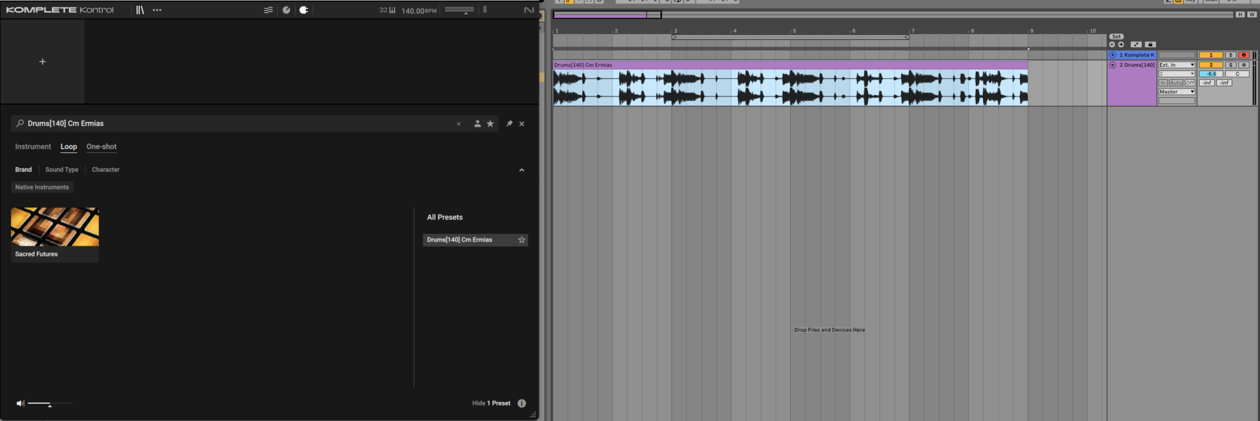Open the Komplete Kontrol library browser icon
The image size is (1260, 421).
pos(140,10)
